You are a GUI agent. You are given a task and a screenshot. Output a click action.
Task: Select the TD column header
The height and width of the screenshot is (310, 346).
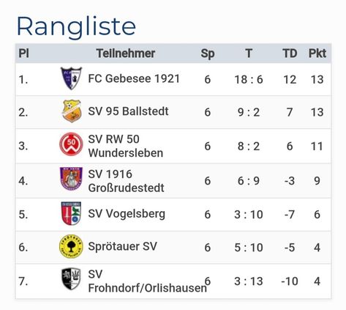point(290,53)
